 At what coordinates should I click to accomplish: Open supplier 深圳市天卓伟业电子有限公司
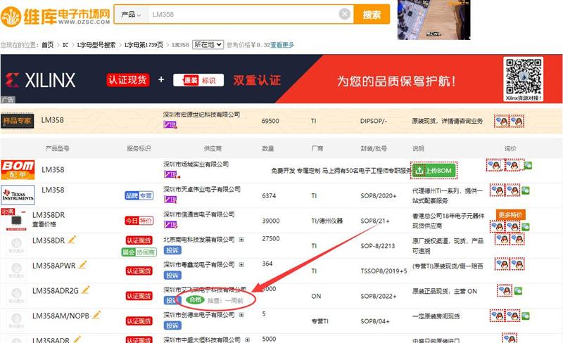coord(202,189)
